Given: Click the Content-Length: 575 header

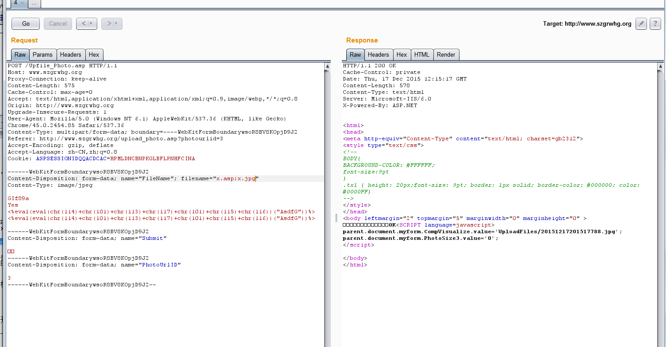Looking at the screenshot, I should tap(41, 85).
